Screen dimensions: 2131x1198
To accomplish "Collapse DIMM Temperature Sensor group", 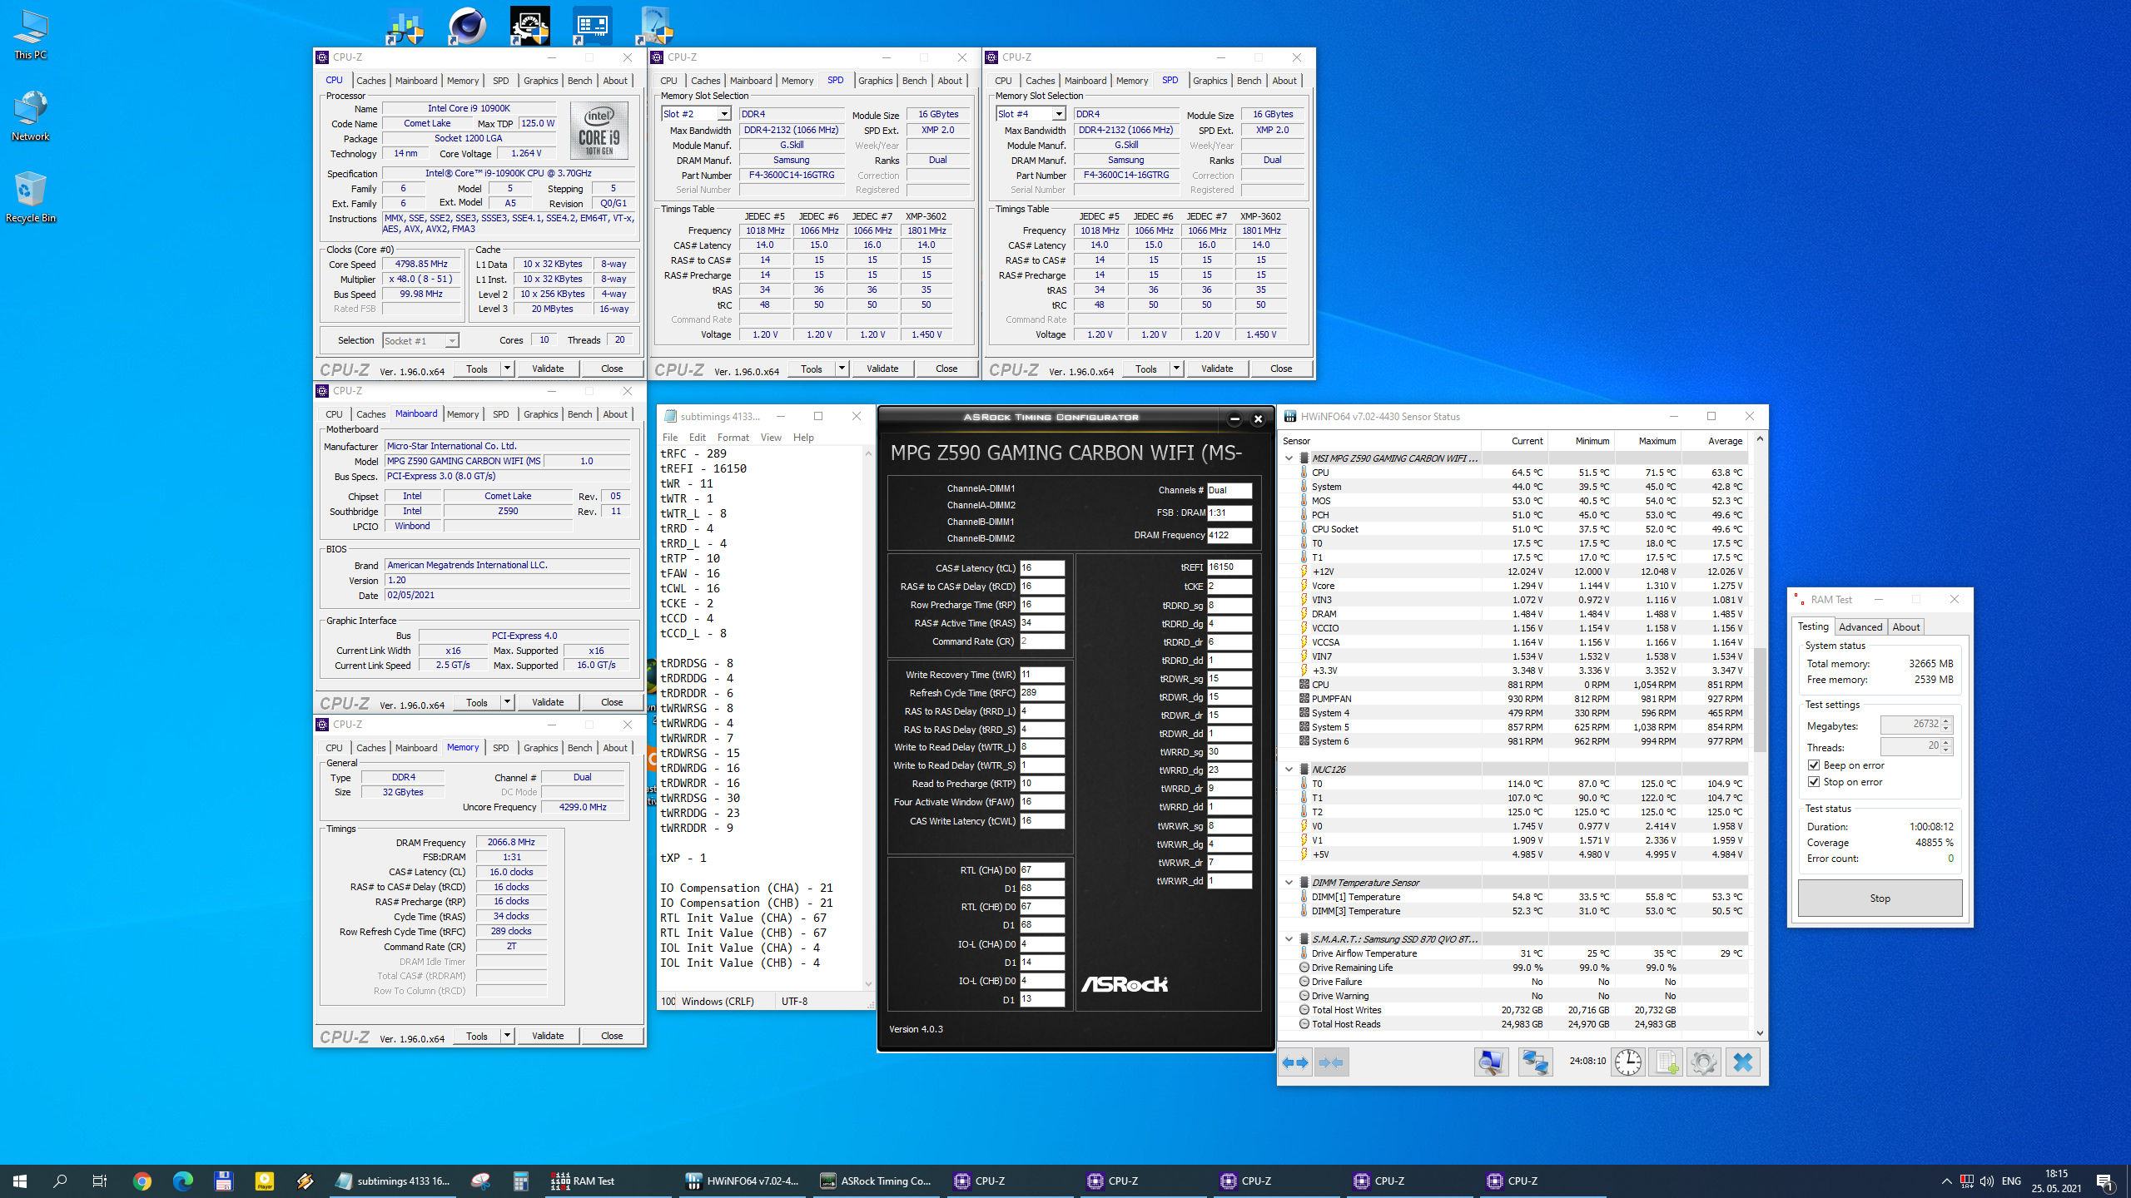I will tap(1289, 883).
